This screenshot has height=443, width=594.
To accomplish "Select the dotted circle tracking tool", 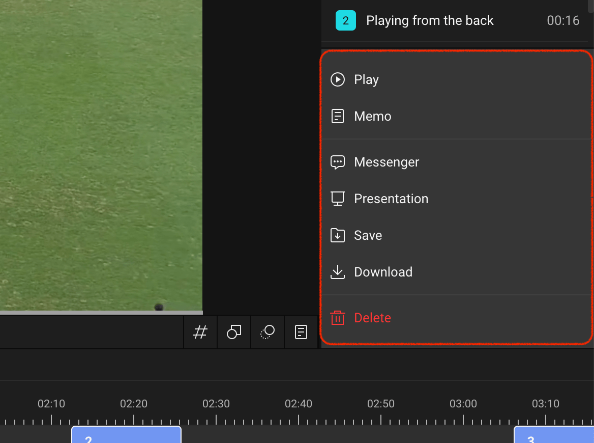I will pyautogui.click(x=268, y=332).
